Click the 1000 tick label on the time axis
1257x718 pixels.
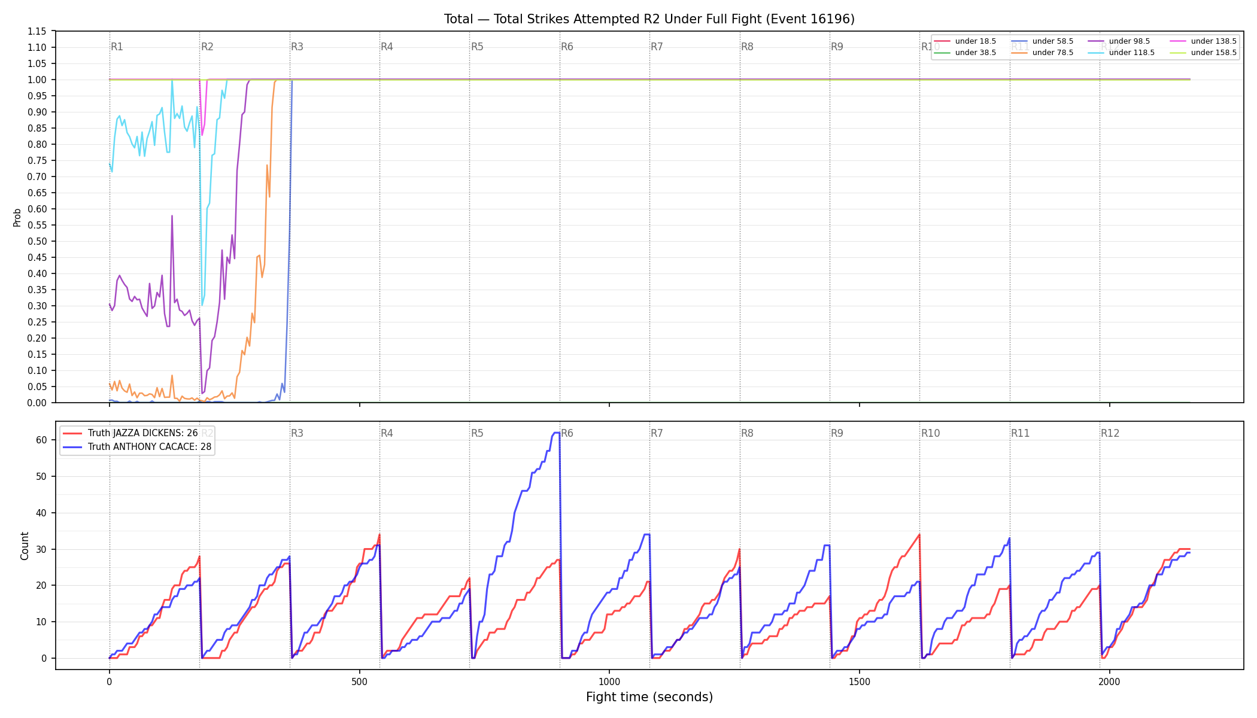tap(609, 682)
